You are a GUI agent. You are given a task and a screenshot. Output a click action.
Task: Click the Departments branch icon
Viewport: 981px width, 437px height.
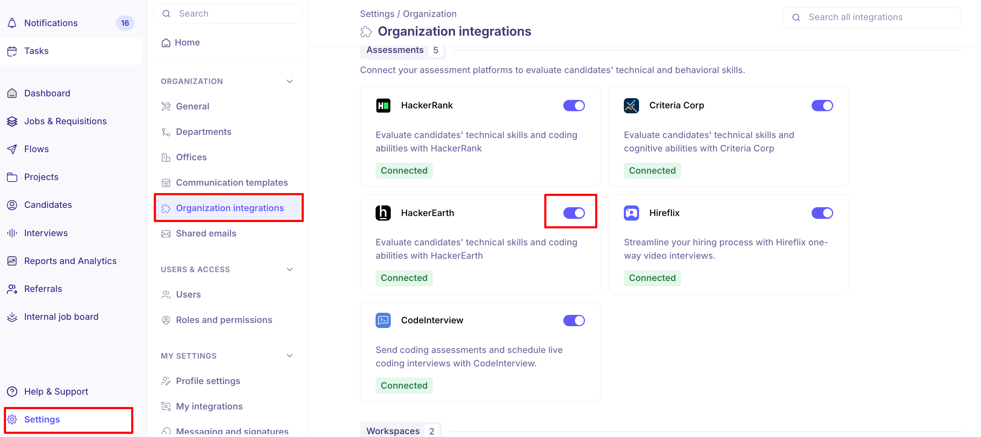pos(166,132)
